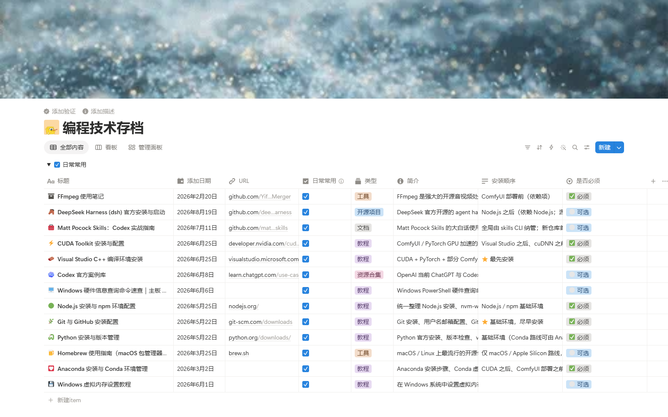668x417 pixels.
Task: Click the Python 安装与版本管理 row icon
Action: click(x=51, y=337)
